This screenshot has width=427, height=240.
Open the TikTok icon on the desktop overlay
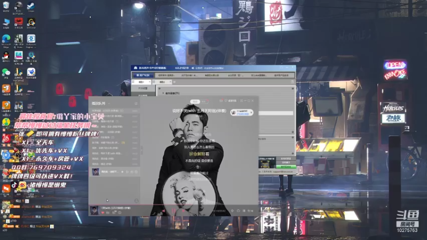pos(14,185)
